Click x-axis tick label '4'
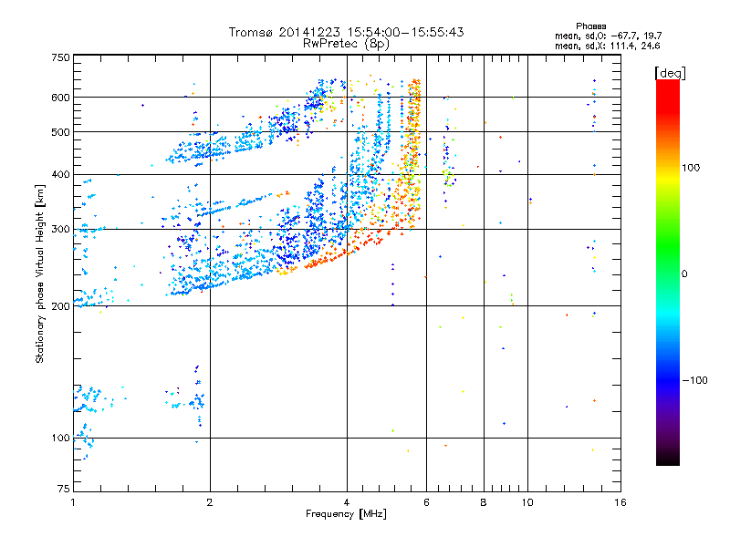730x547 pixels. 347,502
